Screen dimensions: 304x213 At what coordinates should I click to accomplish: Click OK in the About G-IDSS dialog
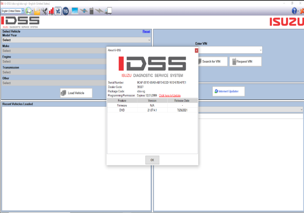[x=152, y=160]
